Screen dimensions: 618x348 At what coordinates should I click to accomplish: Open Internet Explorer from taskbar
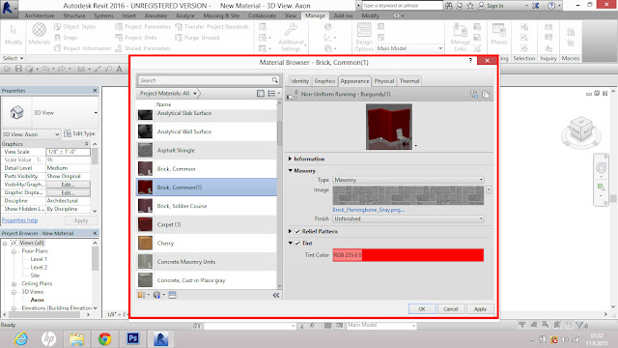click(20, 338)
